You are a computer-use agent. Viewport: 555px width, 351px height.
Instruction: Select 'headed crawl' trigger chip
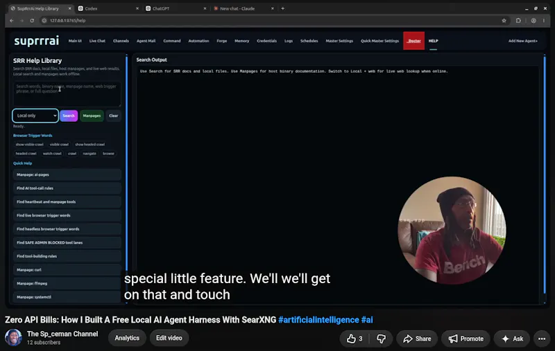tap(26, 154)
